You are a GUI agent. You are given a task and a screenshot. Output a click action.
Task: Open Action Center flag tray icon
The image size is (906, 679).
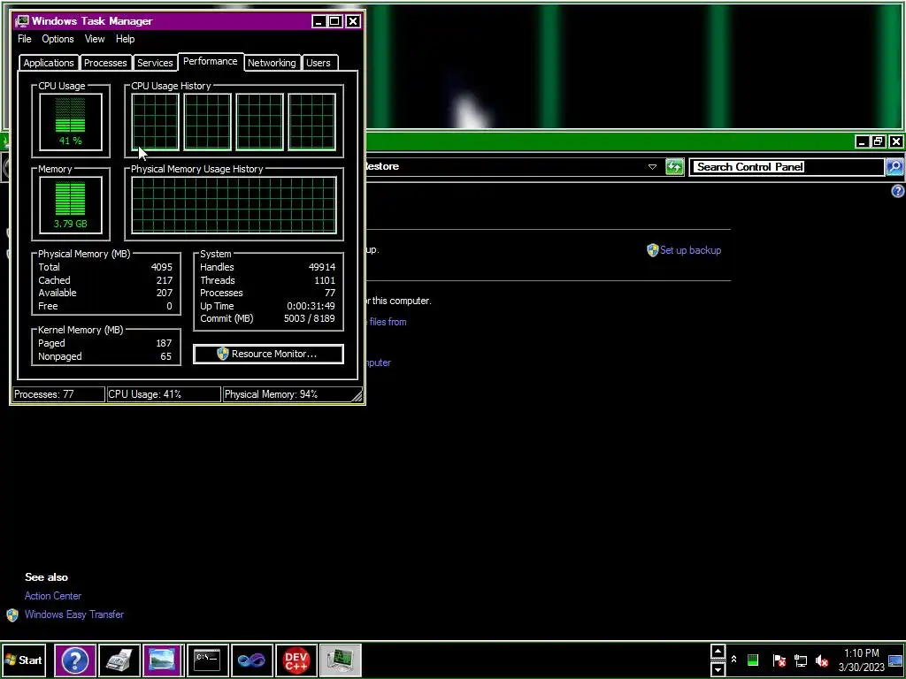coord(779,660)
